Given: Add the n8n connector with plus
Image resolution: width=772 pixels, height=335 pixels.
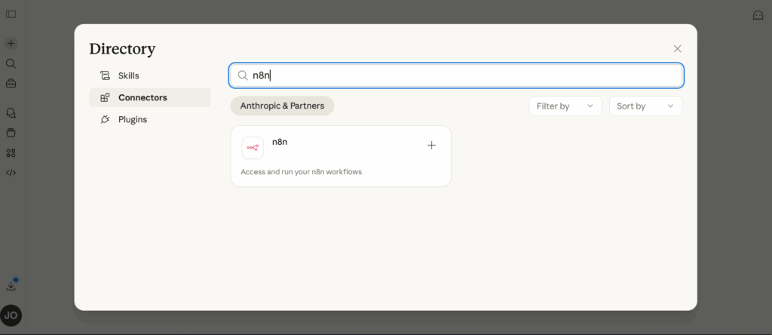Looking at the screenshot, I should (x=431, y=145).
